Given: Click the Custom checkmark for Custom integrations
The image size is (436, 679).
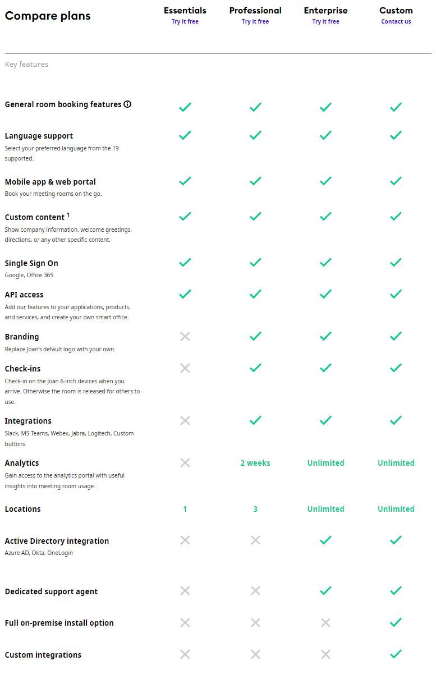Looking at the screenshot, I should point(396,654).
